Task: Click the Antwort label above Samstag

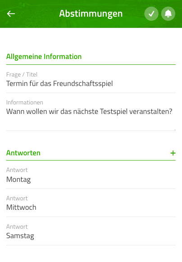Action: (17, 227)
